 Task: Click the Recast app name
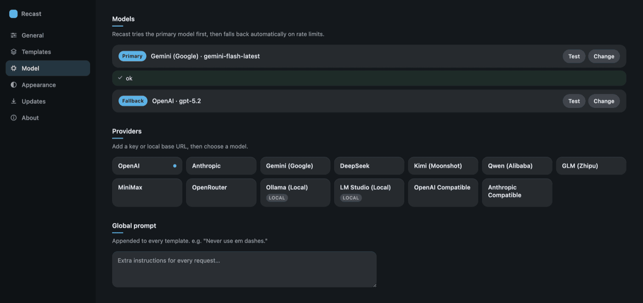pos(31,14)
